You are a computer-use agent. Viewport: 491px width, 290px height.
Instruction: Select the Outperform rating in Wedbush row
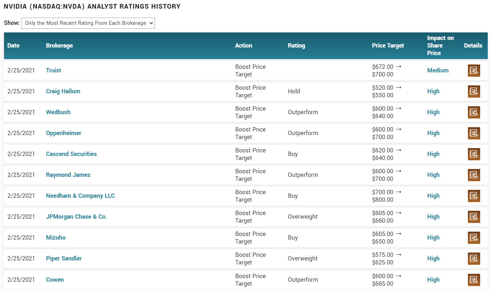point(303,112)
